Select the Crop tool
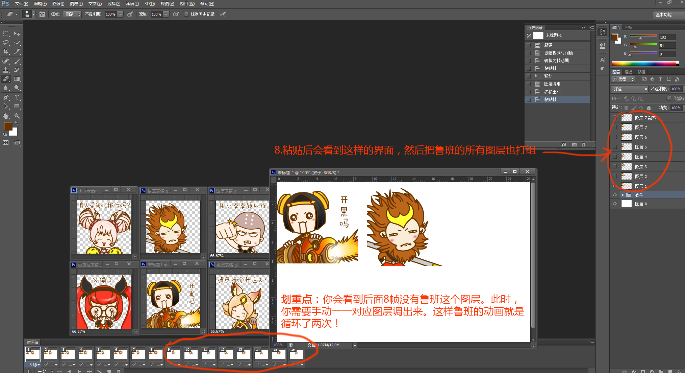Viewport: 685px width, 373px height. 6,51
